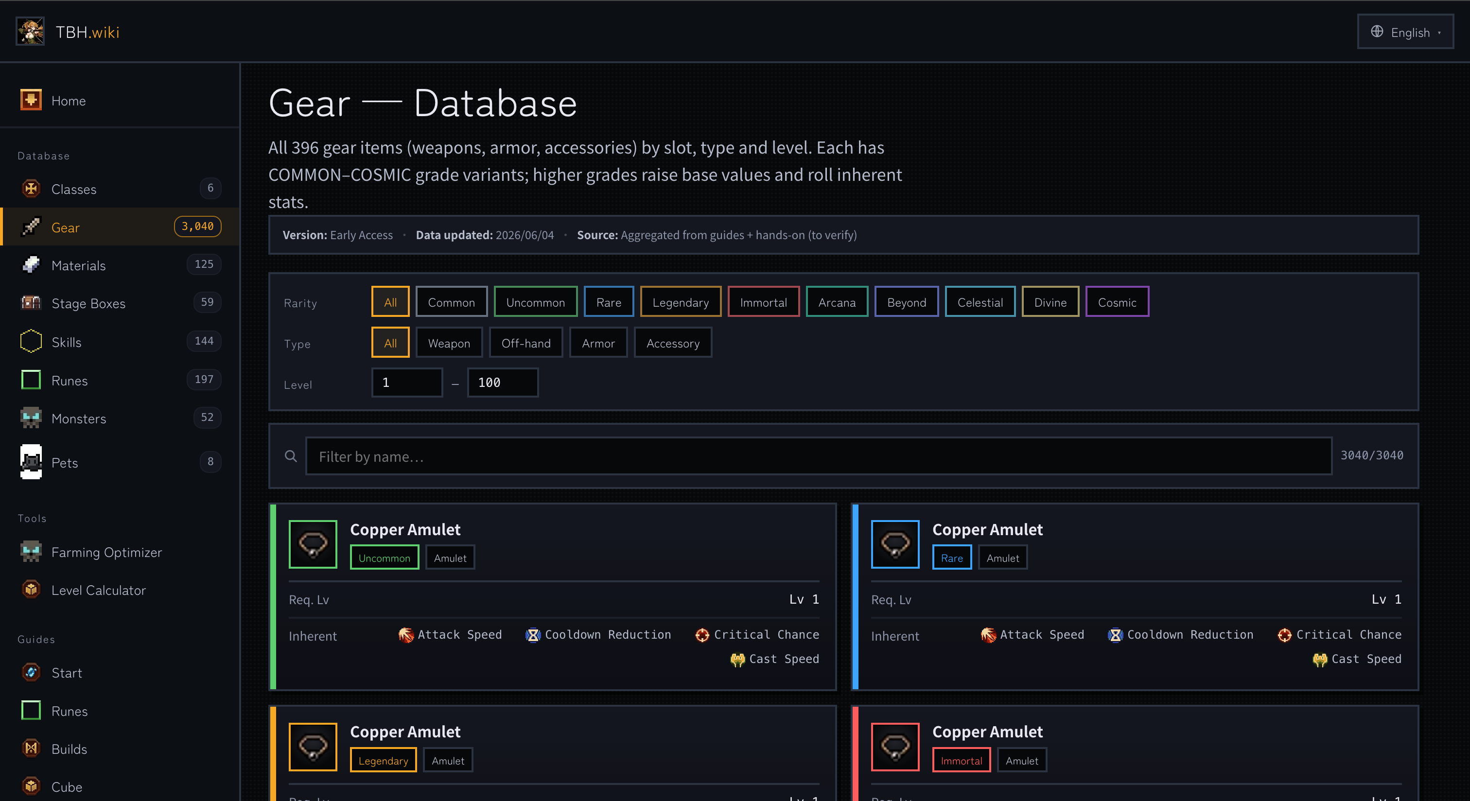Viewport: 1470px width, 801px height.
Task: Select the All rarity filter
Action: 390,302
